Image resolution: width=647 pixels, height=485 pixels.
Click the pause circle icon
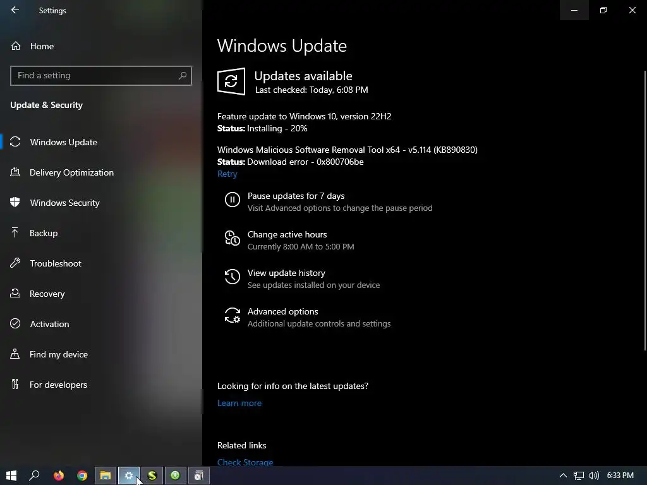coord(233,200)
